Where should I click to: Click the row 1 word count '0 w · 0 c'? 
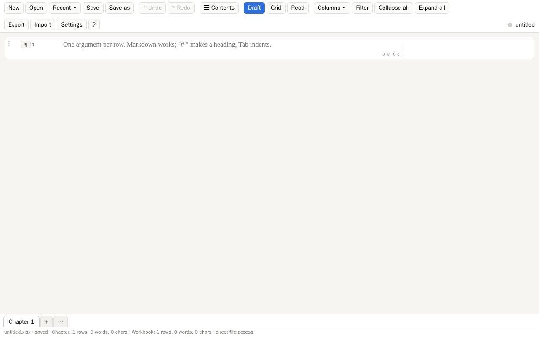(391, 54)
